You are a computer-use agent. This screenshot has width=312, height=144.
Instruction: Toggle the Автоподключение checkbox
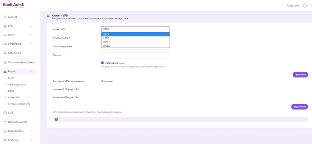point(103,63)
